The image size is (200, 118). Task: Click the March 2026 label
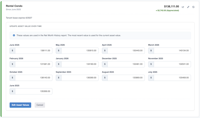pyautogui.click(x=154, y=45)
